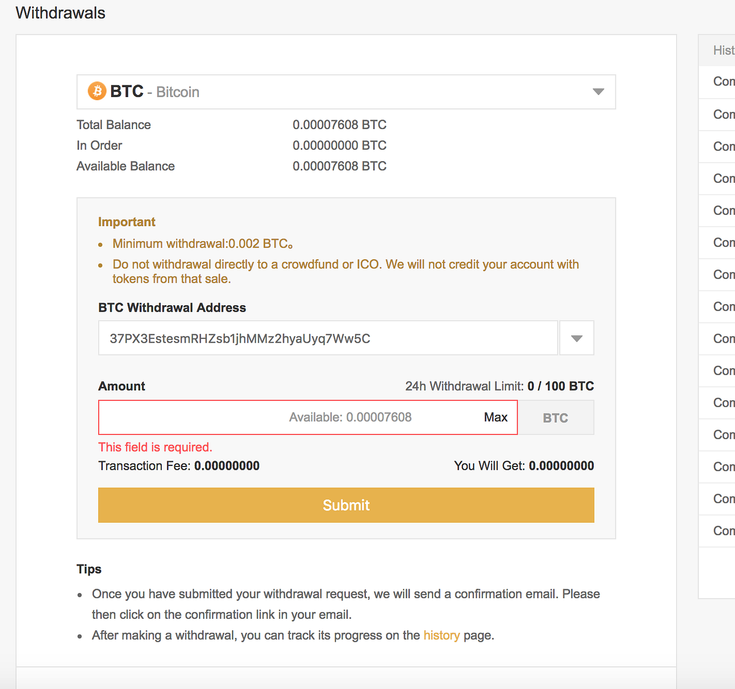Click the Transaction Fee value

coord(227,466)
